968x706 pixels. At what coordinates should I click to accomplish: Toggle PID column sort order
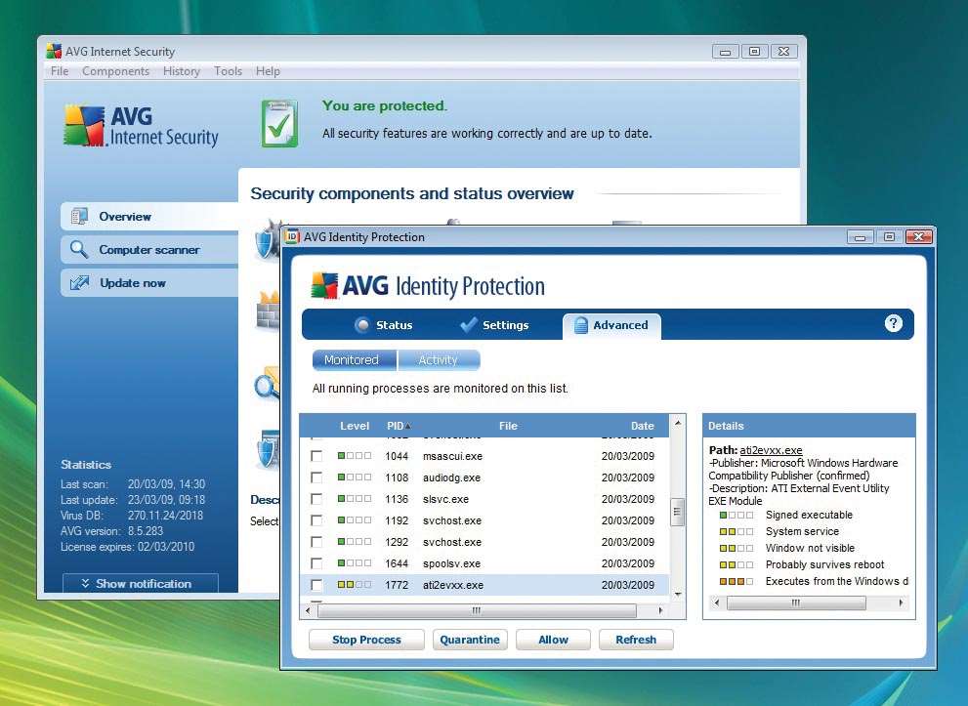[400, 426]
